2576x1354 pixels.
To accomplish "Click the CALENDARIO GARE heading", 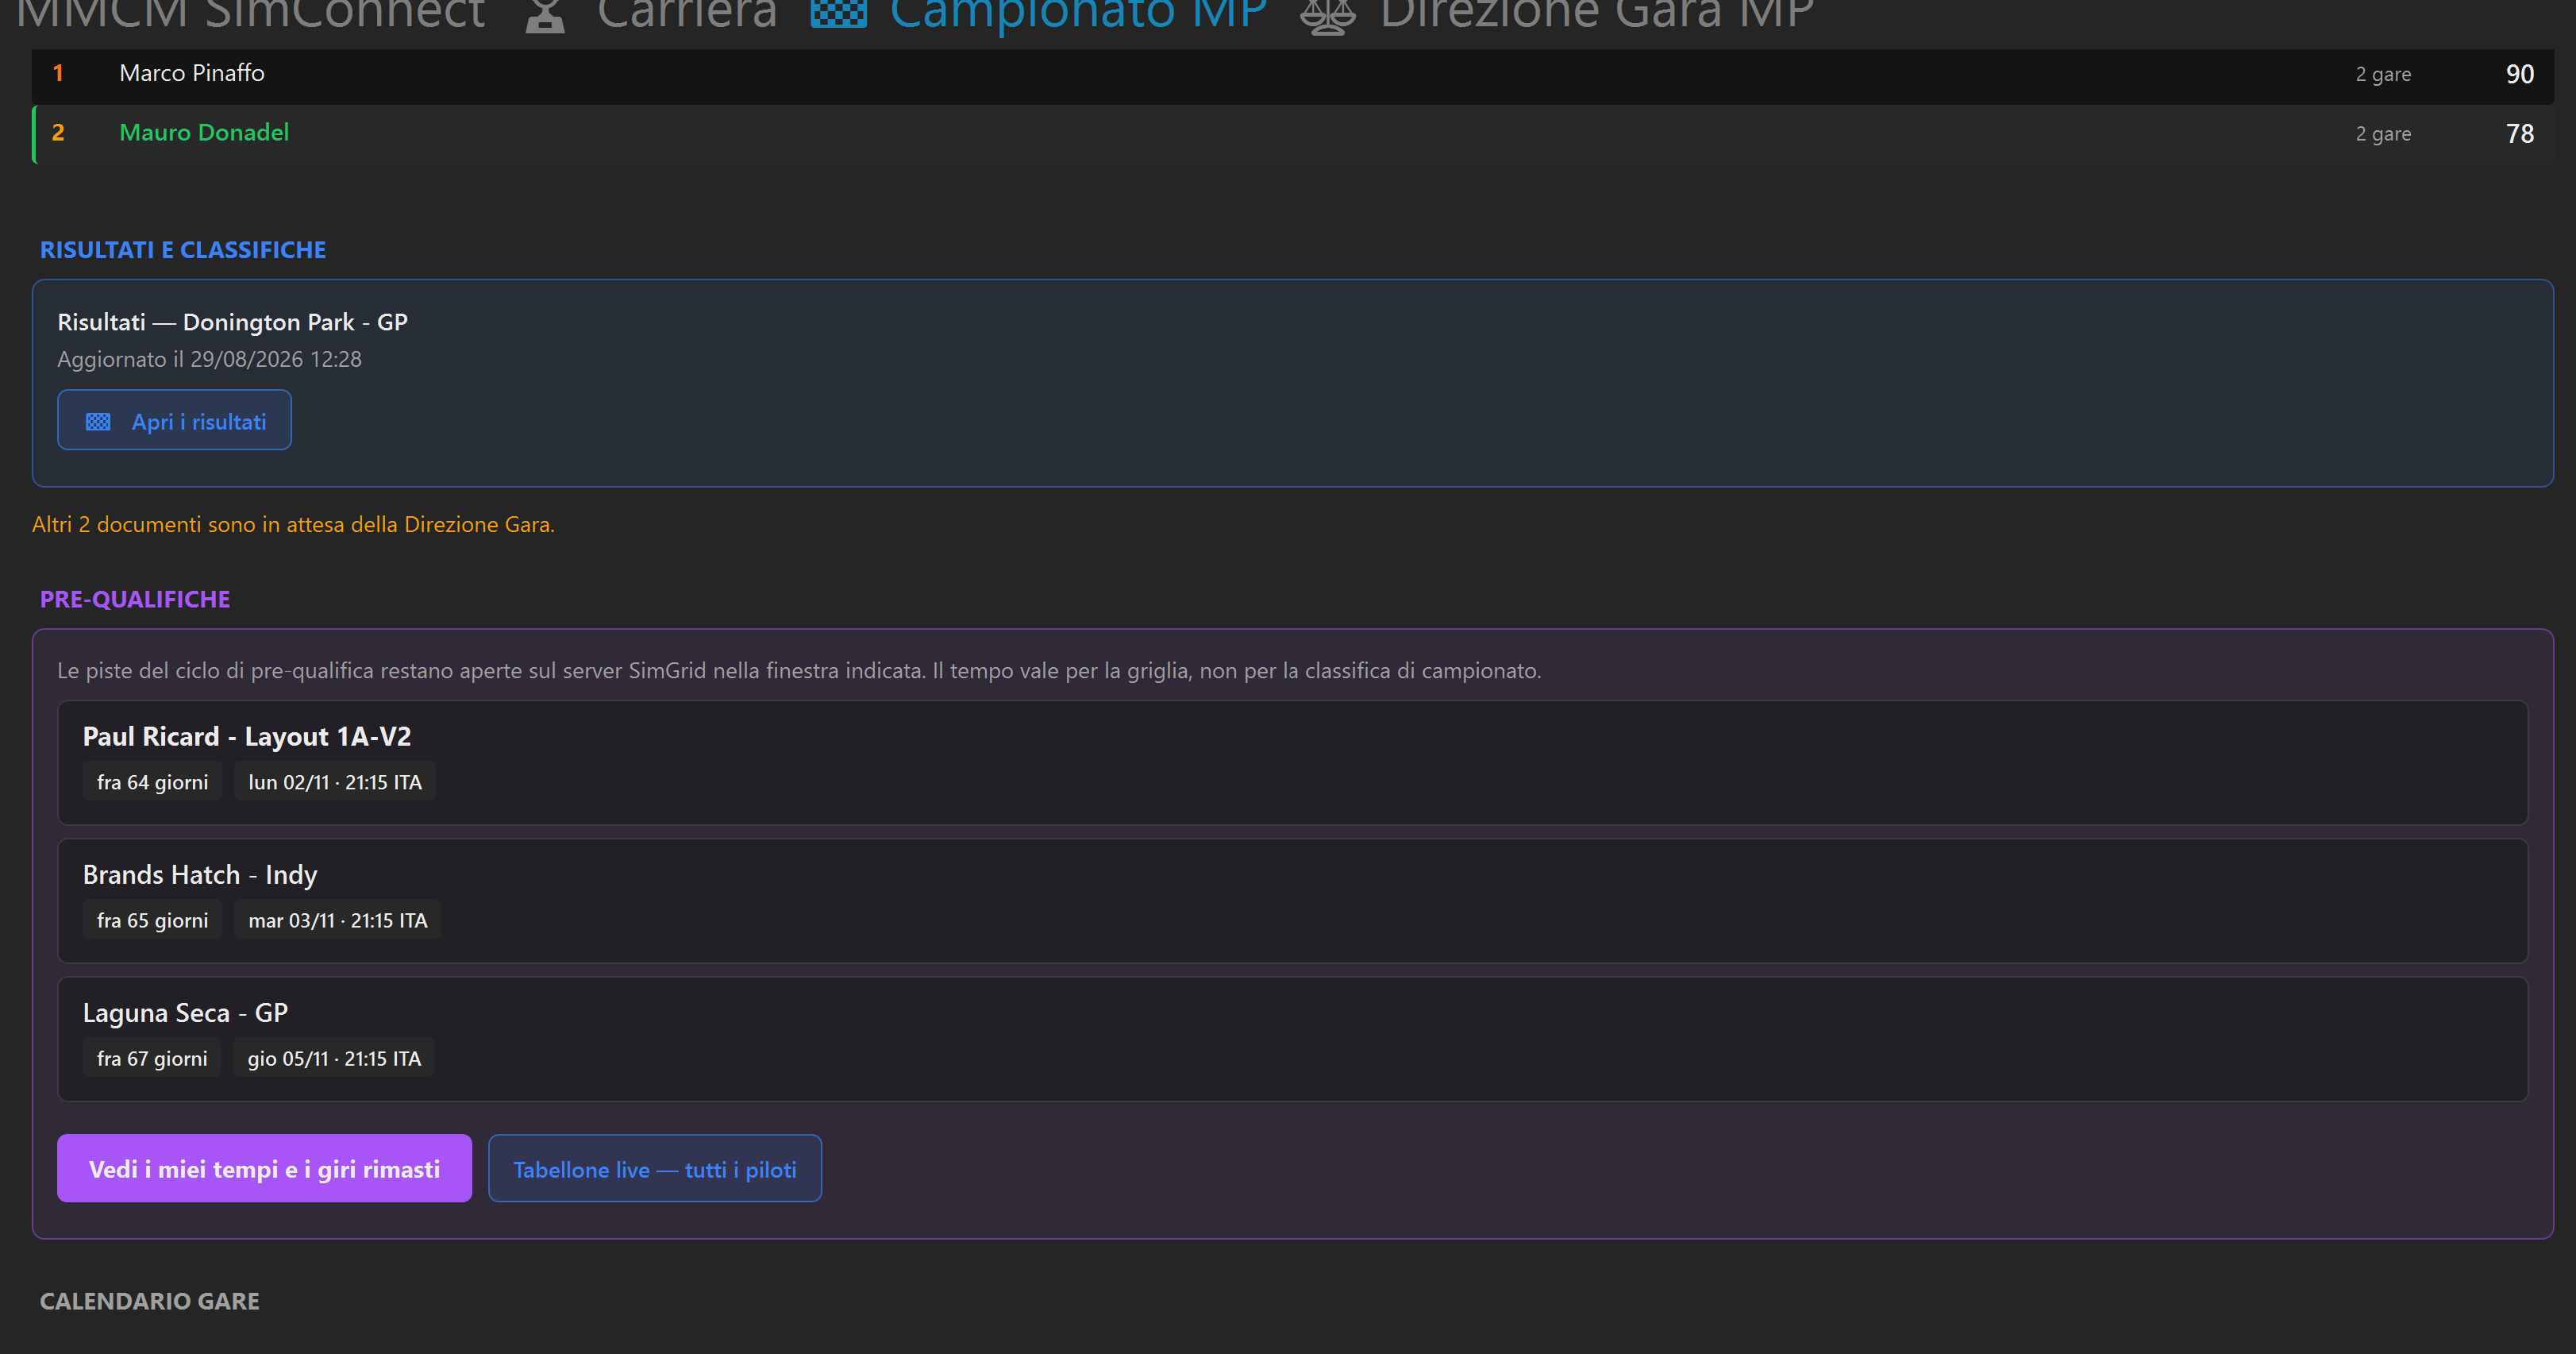I will (150, 1300).
